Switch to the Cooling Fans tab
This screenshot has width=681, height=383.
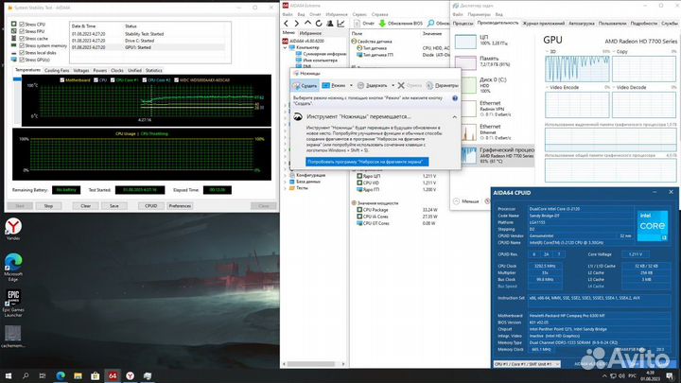(x=57, y=70)
